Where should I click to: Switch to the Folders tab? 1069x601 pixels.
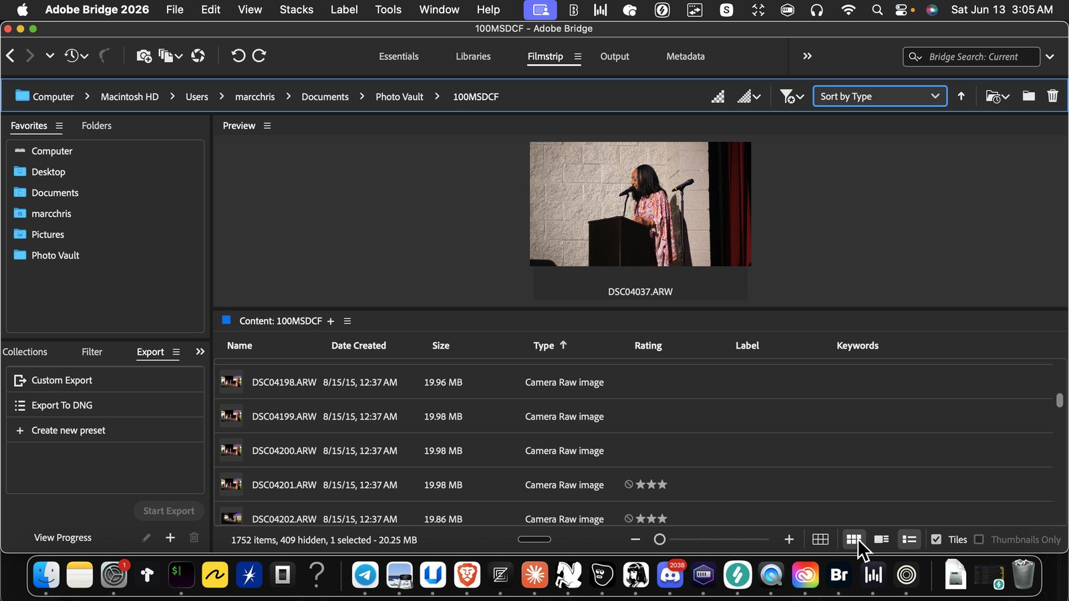tap(97, 126)
